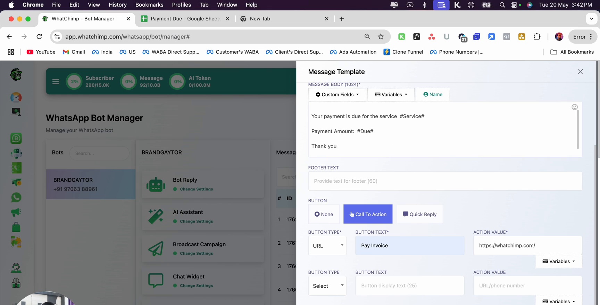The width and height of the screenshot is (600, 305).
Task: Click the Bluetooth icon in menu bar
Action: (x=424, y=5)
